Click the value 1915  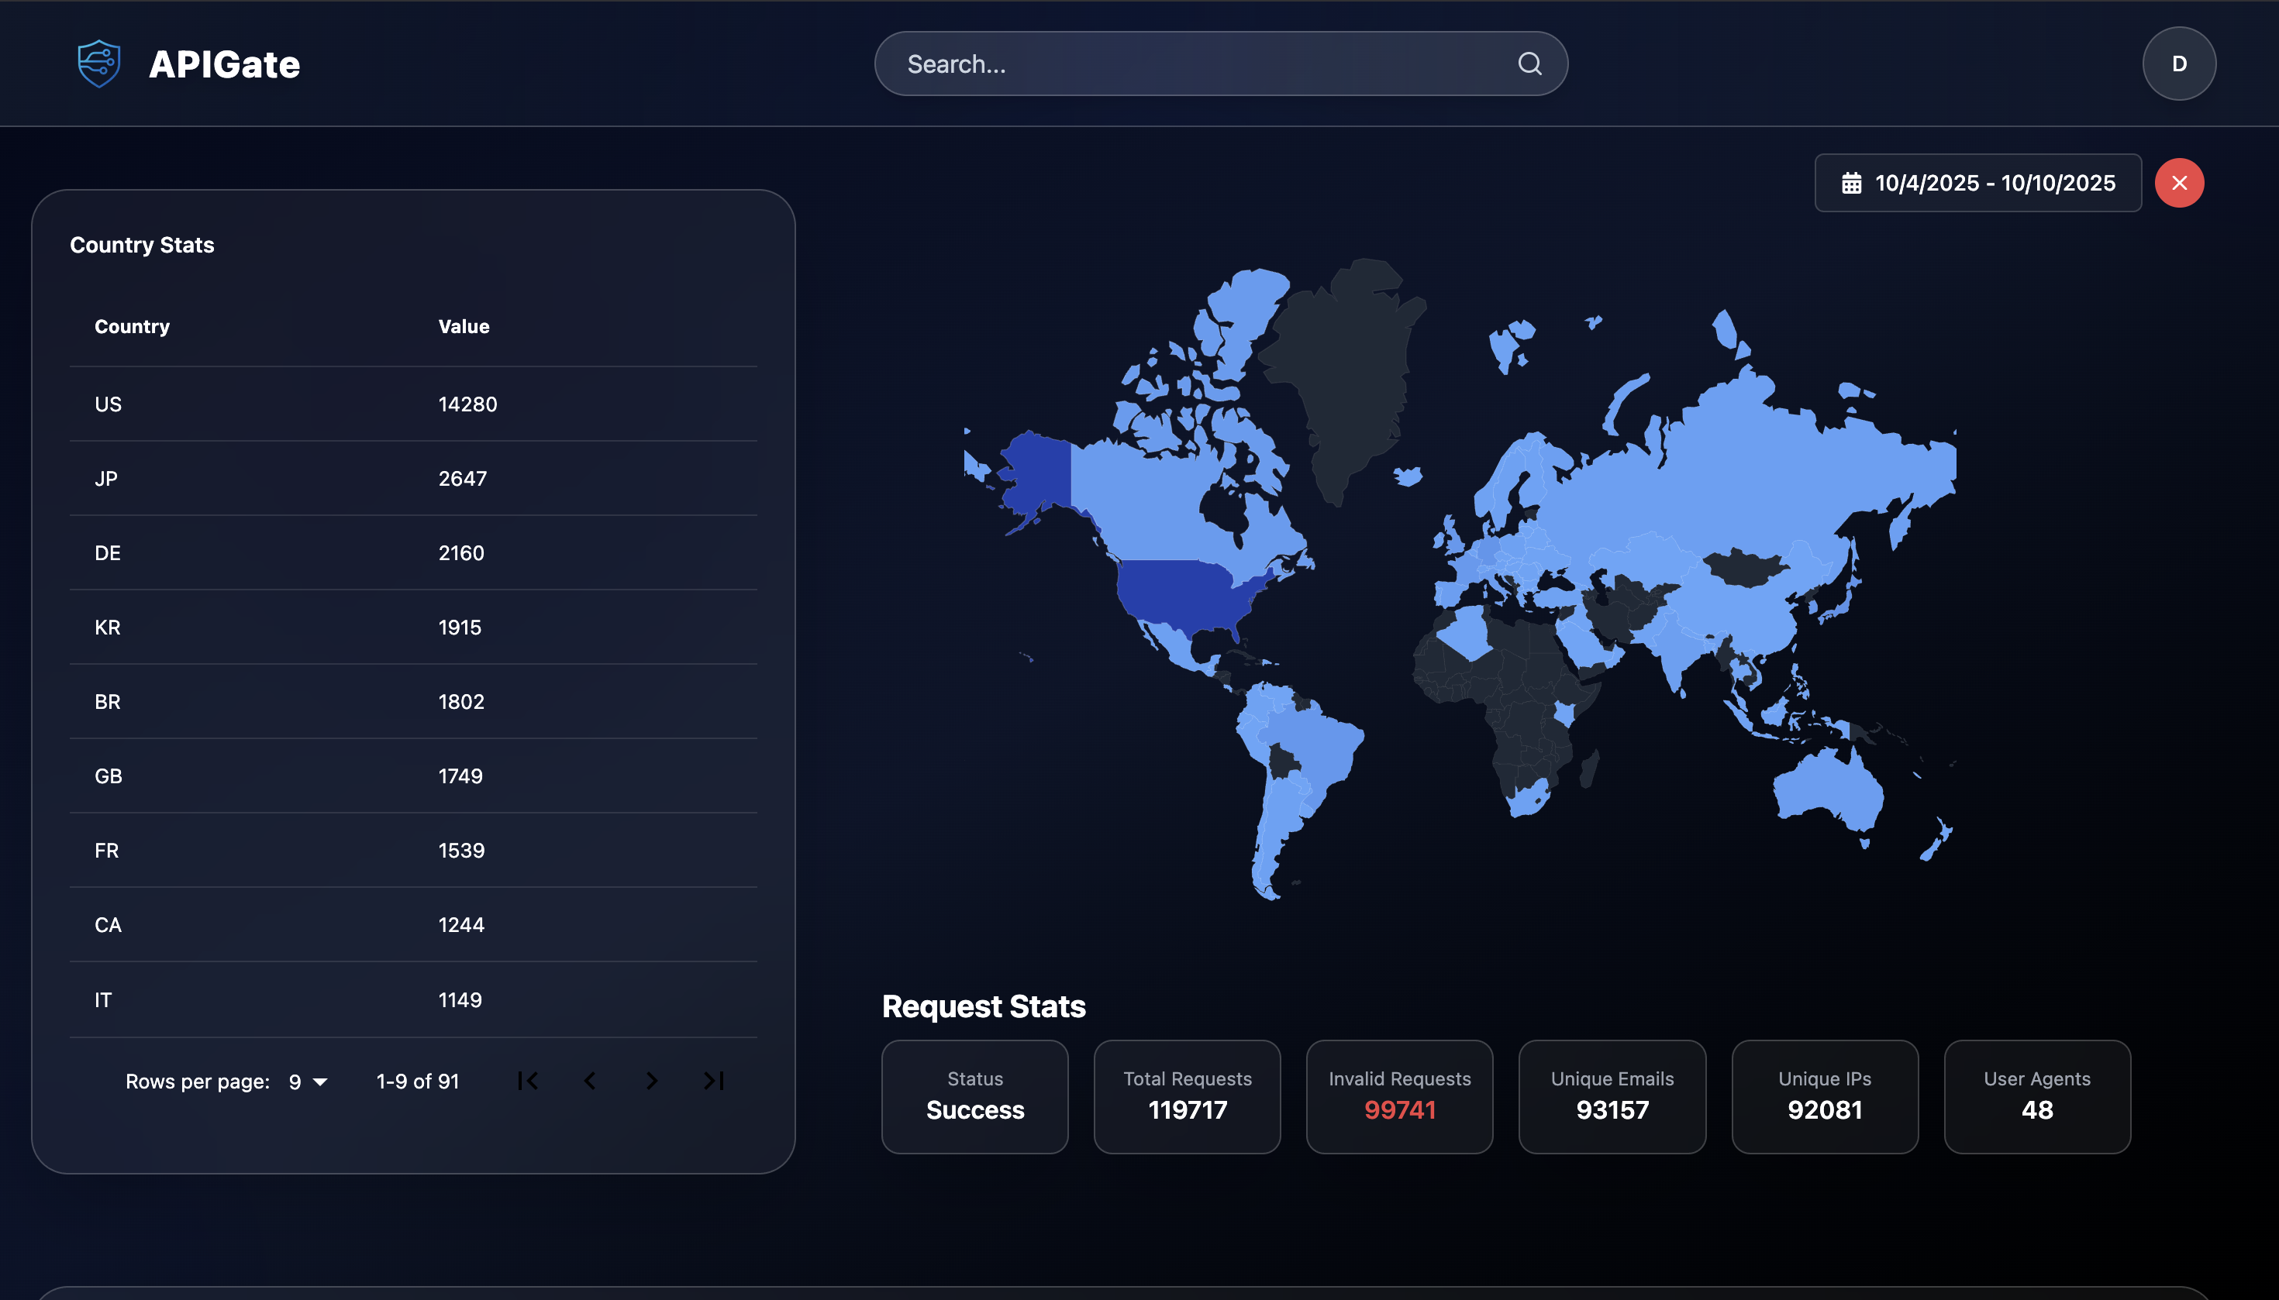click(460, 627)
